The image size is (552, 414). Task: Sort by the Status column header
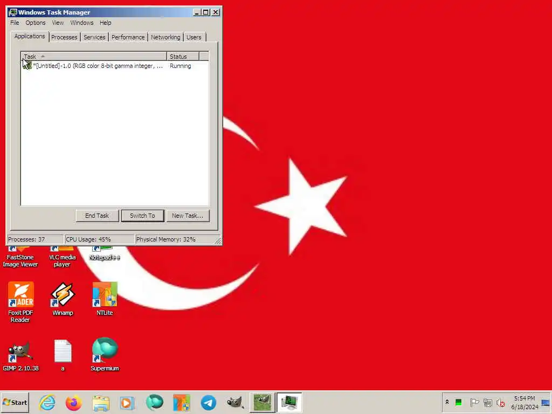pyautogui.click(x=183, y=56)
